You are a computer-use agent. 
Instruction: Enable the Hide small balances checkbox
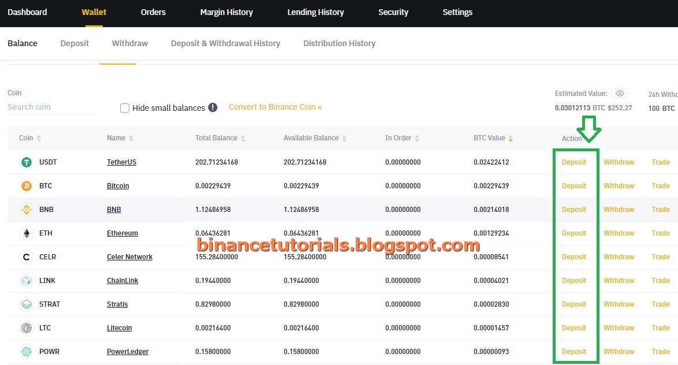coord(125,108)
